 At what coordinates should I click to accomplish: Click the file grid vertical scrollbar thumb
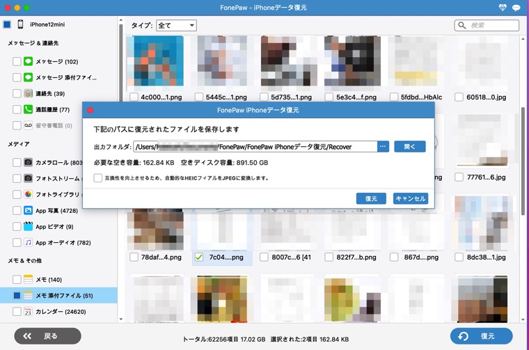(x=523, y=161)
